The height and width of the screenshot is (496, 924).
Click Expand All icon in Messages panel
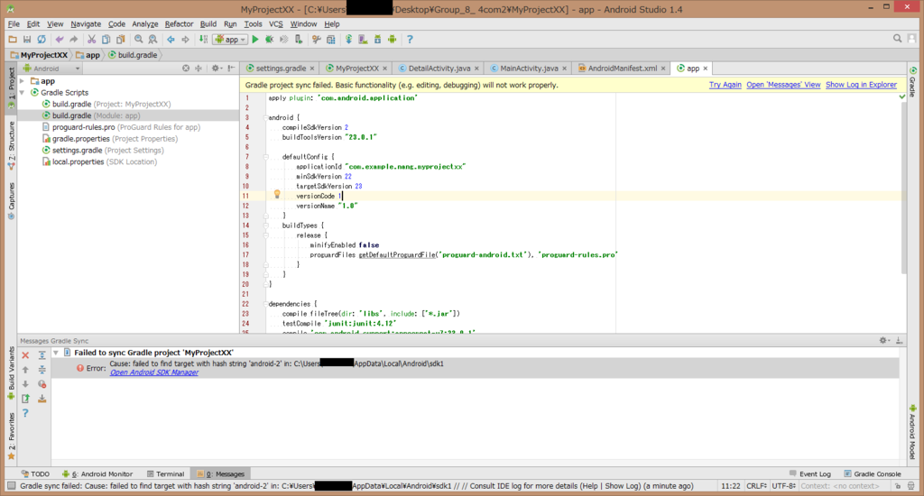[42, 355]
